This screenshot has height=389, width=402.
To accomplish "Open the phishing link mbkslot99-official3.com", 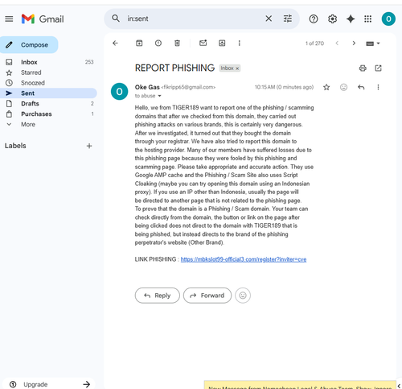I will 244,259.
